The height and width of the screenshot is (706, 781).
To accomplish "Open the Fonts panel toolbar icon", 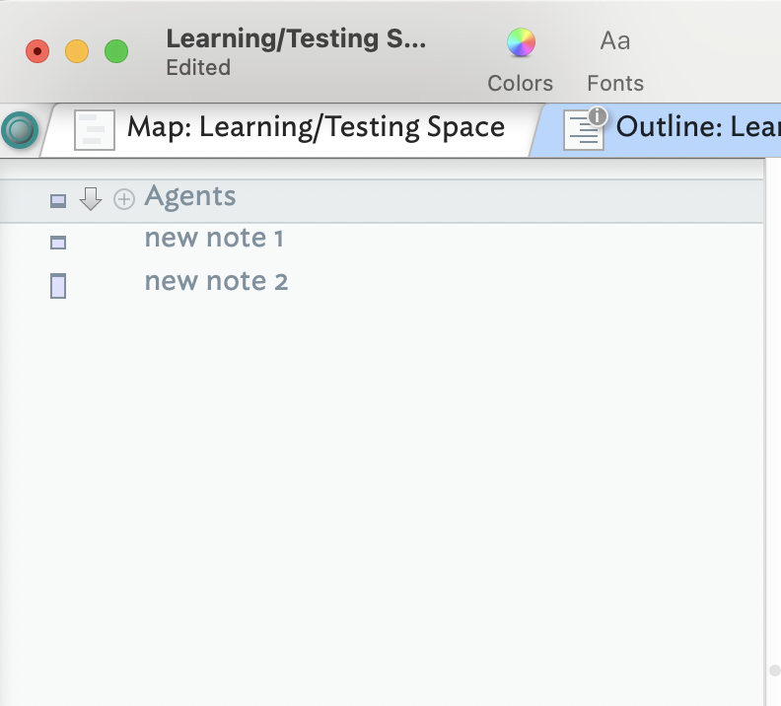I will tap(615, 42).
